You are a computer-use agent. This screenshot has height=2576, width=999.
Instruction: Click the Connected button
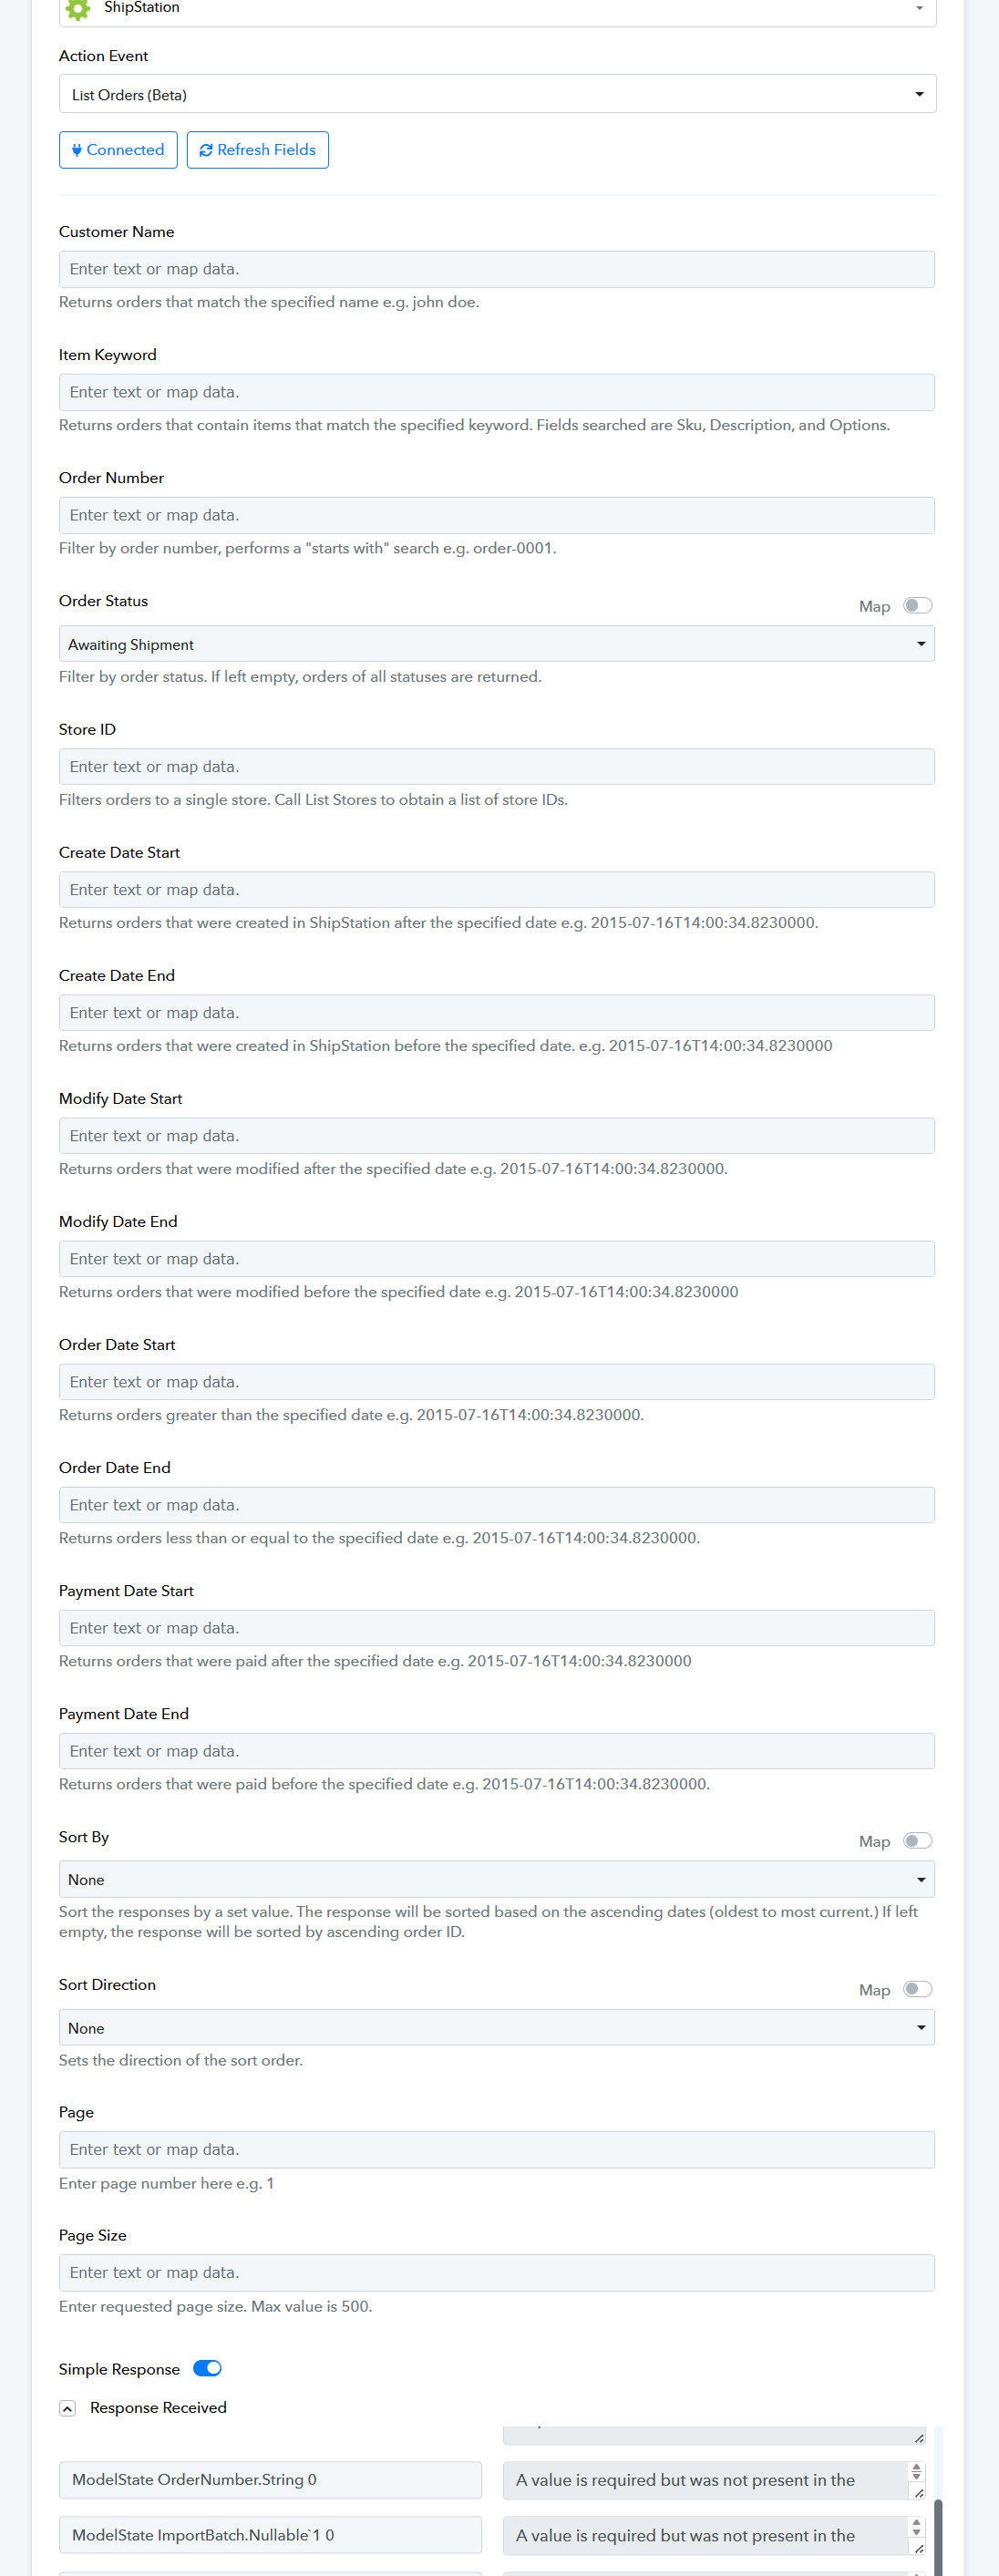(x=118, y=150)
